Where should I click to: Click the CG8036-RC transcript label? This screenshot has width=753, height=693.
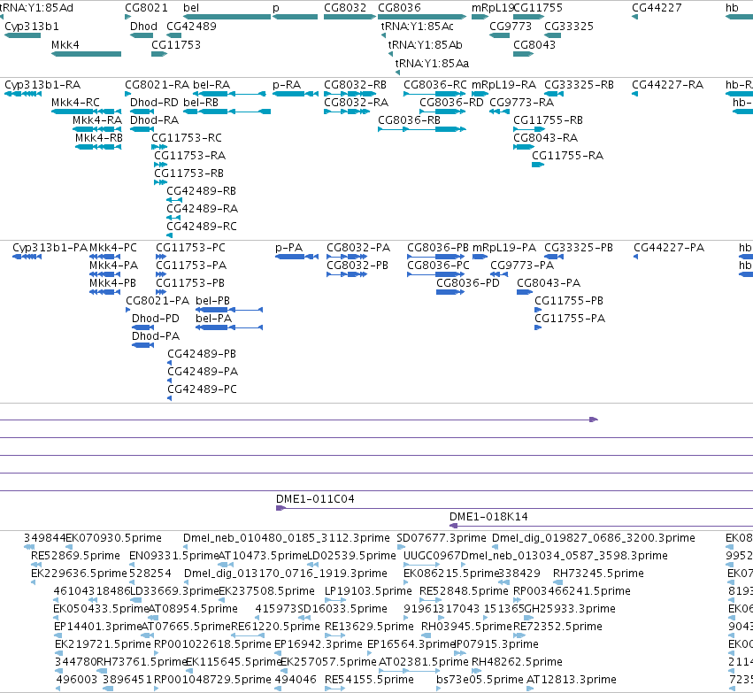[x=435, y=85]
